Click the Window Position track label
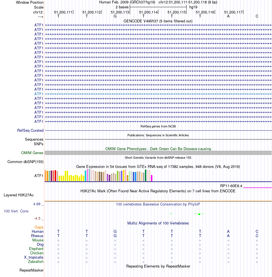The width and height of the screenshot is (272, 277). click(x=30, y=3)
